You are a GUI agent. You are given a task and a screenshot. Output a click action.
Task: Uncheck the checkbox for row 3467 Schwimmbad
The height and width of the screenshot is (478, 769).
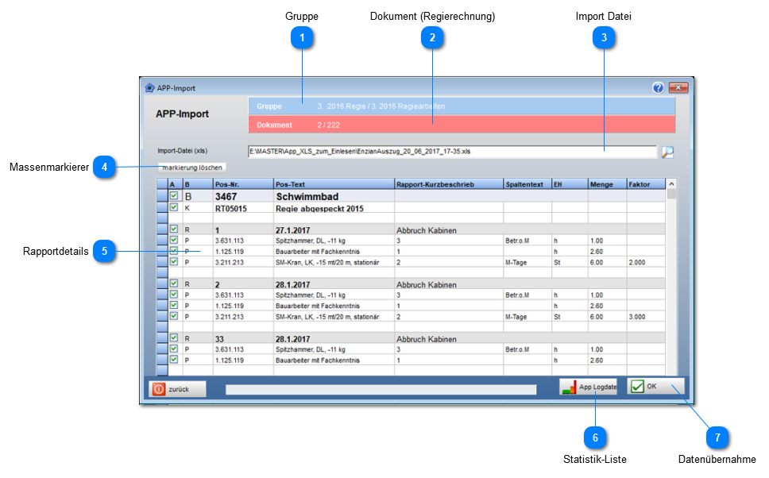[174, 195]
